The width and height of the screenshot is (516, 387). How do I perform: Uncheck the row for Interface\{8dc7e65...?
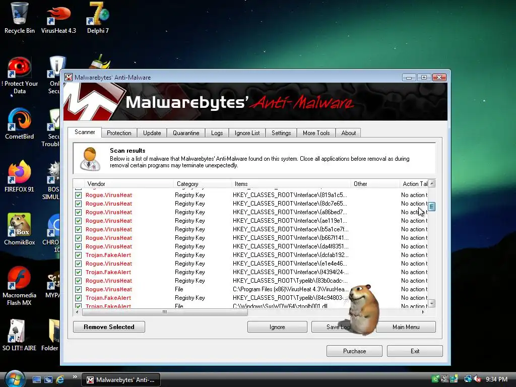(x=78, y=204)
